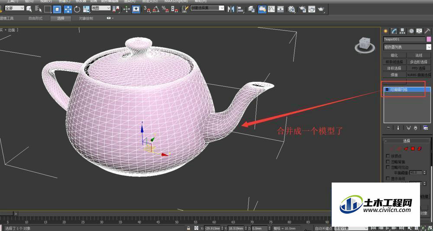Click the Rendered Frame Window teapot icon

[312, 9]
